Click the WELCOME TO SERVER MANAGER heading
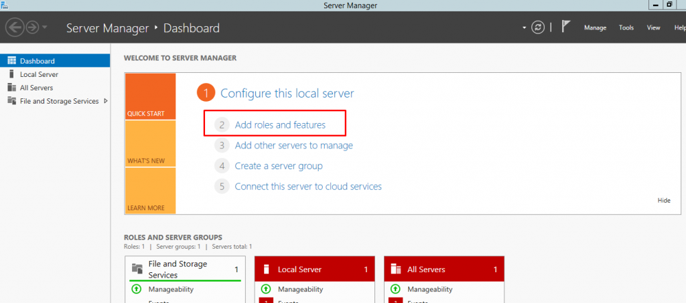The height and width of the screenshot is (303, 686). [180, 58]
